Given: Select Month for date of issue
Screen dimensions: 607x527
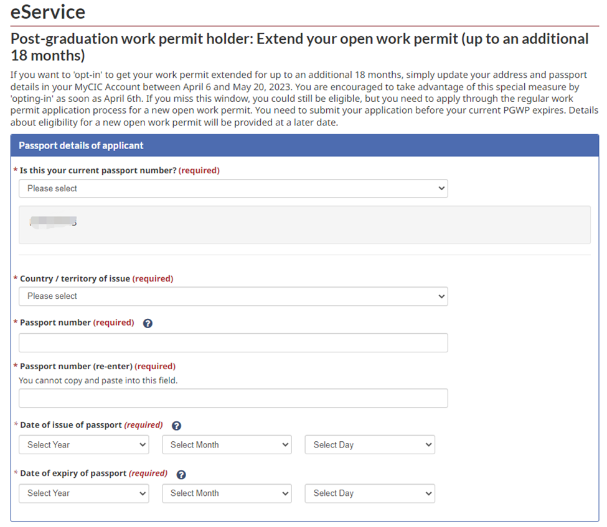Looking at the screenshot, I should click(x=227, y=445).
